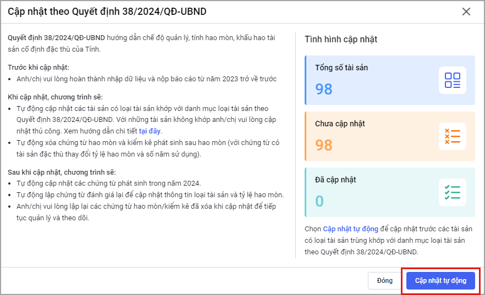
Task: Click the 'Tổng số tài sản' label
Action: tap(341, 68)
